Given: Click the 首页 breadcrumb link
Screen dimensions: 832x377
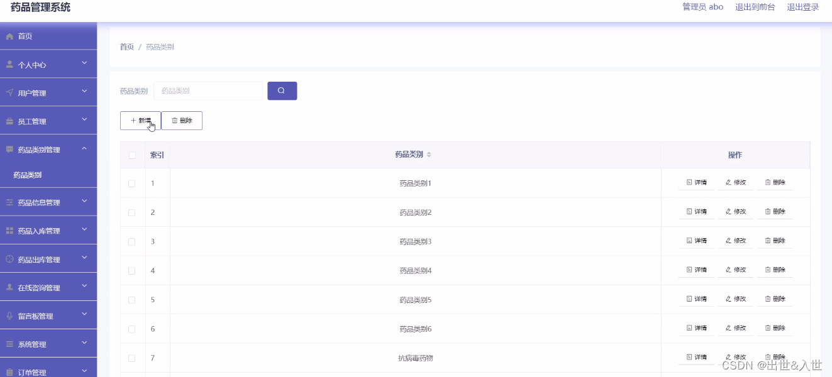Looking at the screenshot, I should [x=127, y=47].
